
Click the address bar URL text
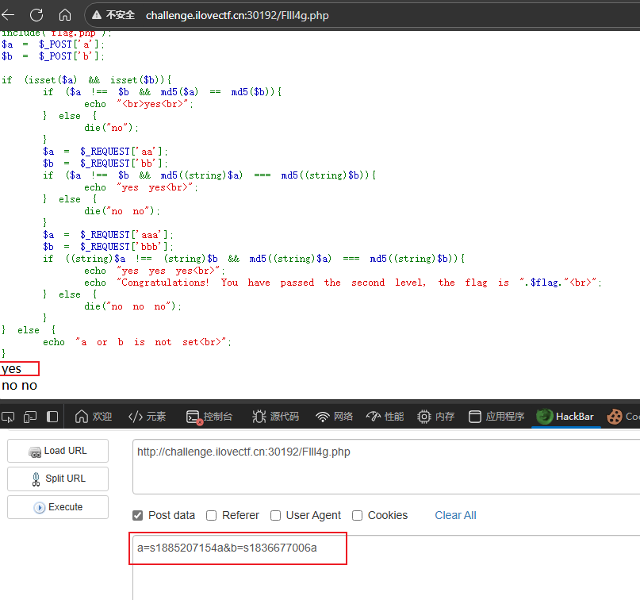[x=237, y=16]
